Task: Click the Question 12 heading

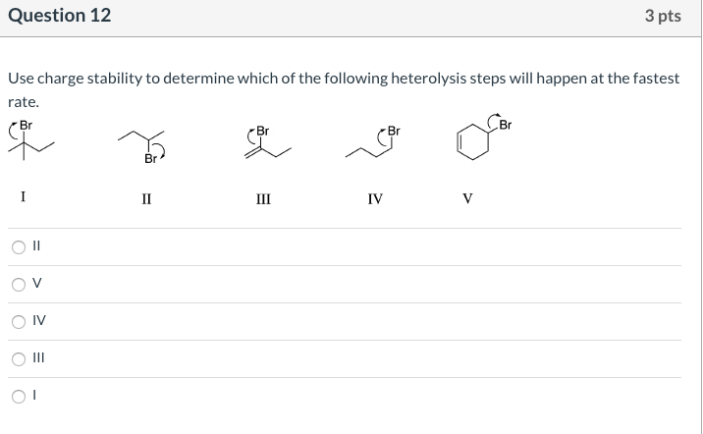Action: [x=59, y=16]
